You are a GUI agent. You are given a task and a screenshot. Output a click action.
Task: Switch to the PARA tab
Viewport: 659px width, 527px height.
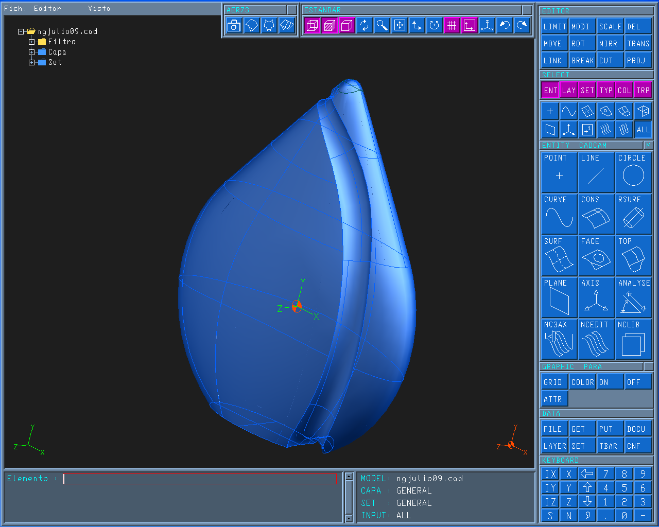click(x=593, y=367)
